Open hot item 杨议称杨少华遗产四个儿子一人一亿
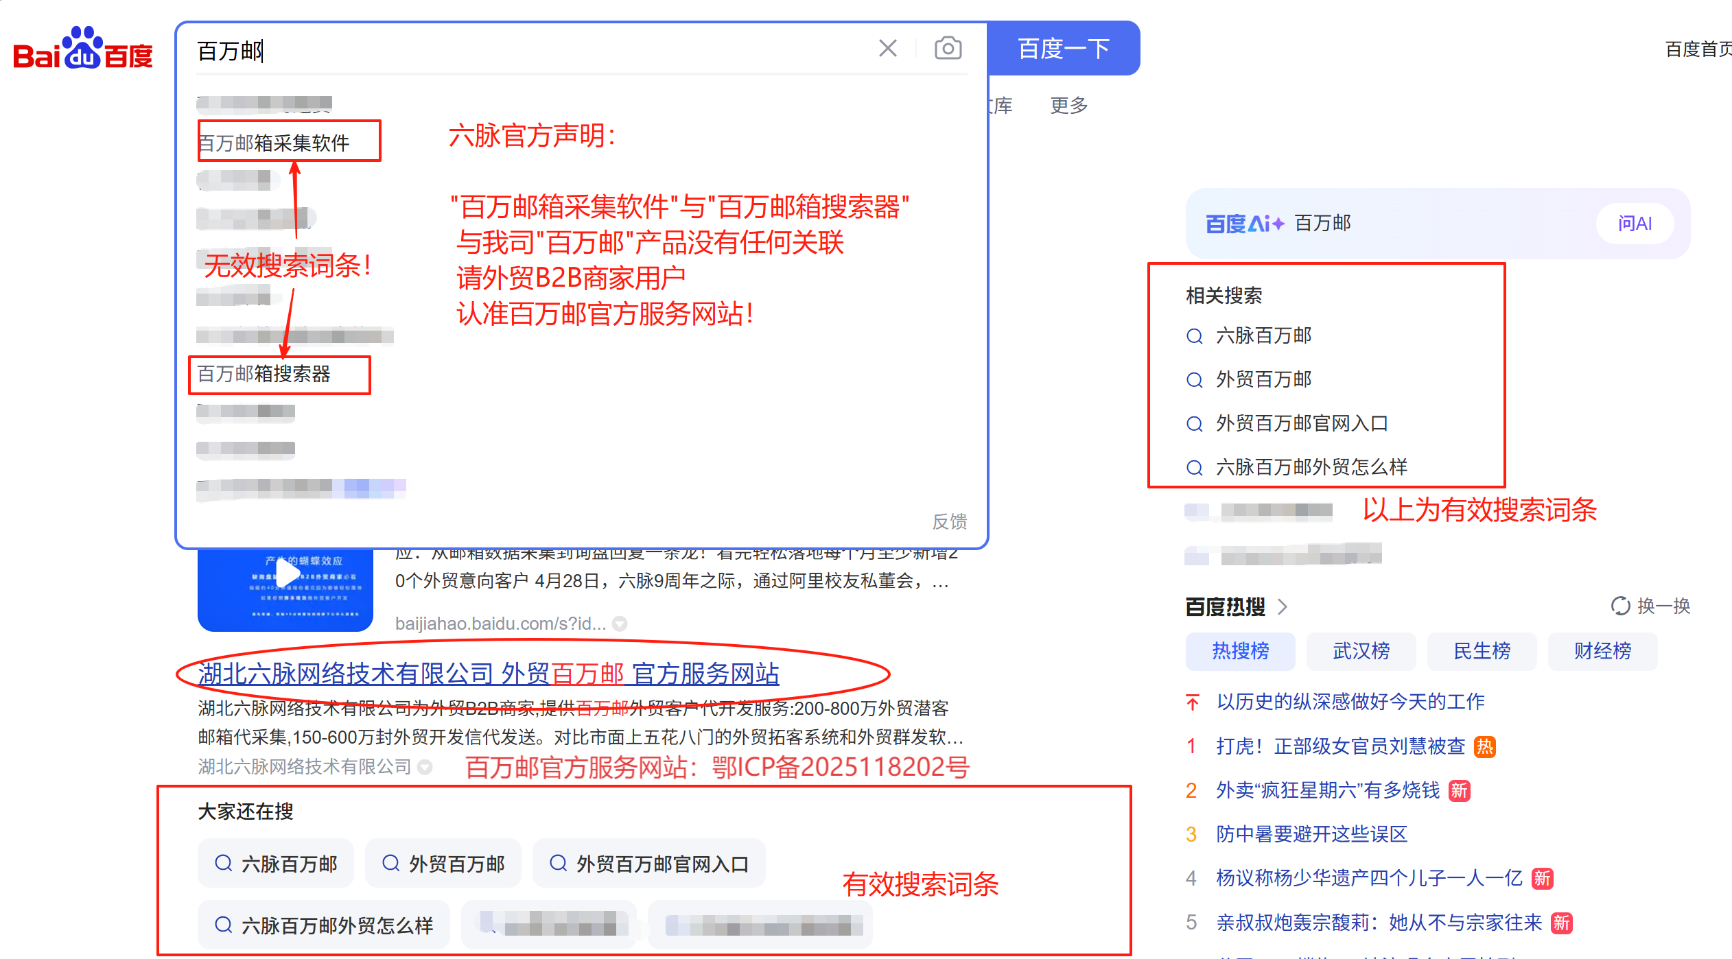1732x959 pixels. coord(1369,878)
